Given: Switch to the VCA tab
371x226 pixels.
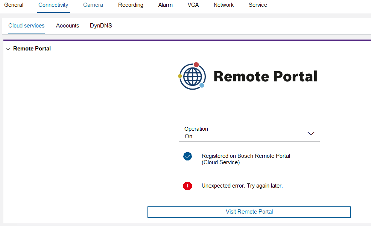Looking at the screenshot, I should 193,5.
